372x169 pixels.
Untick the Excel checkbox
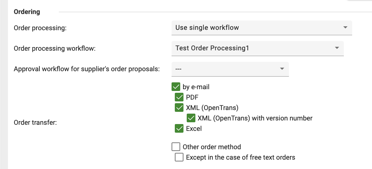coord(179,128)
